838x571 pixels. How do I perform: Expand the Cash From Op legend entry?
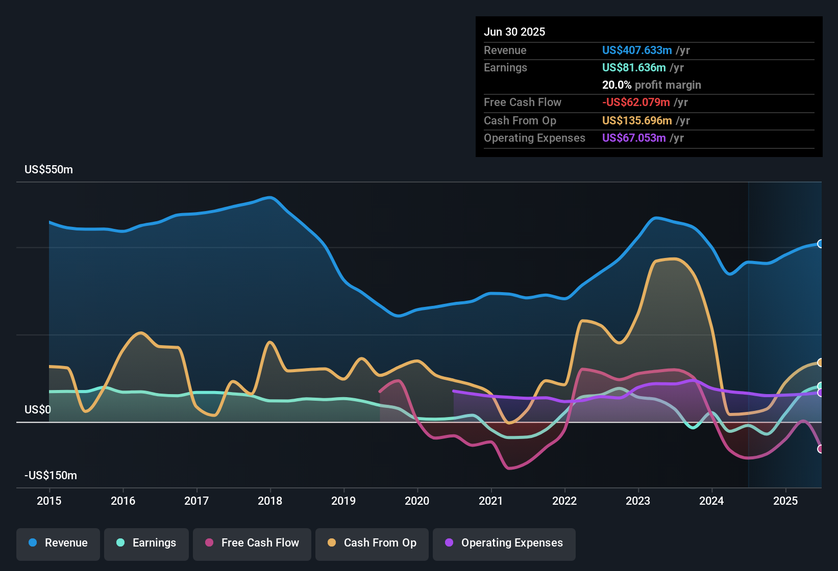pyautogui.click(x=372, y=543)
